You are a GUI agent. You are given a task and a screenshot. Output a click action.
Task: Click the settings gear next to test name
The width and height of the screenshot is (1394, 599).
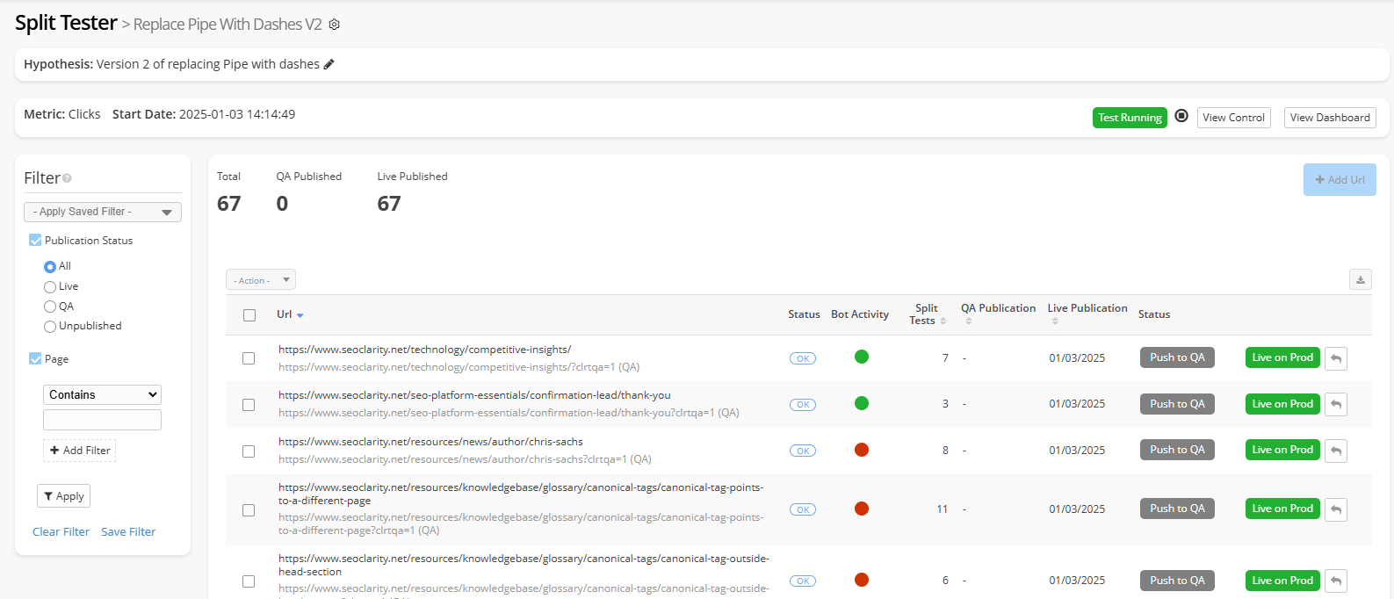pyautogui.click(x=334, y=25)
